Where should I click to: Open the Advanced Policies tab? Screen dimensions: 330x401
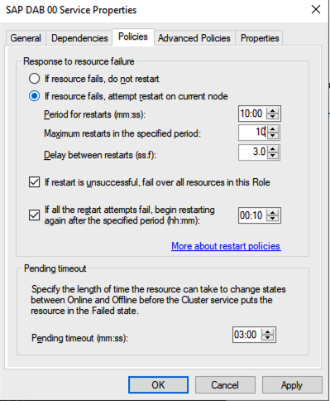click(x=194, y=38)
